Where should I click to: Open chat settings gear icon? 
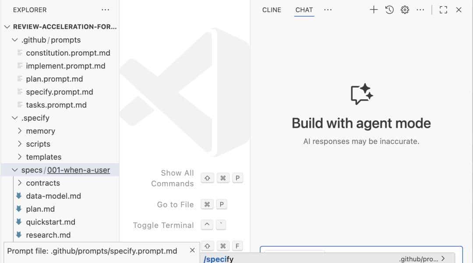click(405, 10)
